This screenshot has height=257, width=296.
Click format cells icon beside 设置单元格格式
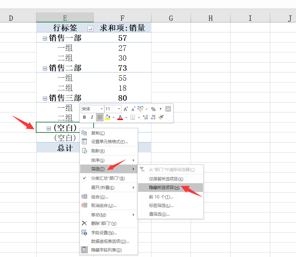pos(84,141)
